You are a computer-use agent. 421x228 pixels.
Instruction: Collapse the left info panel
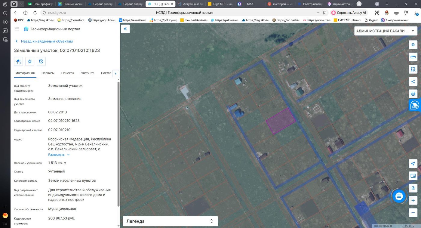coord(125,29)
